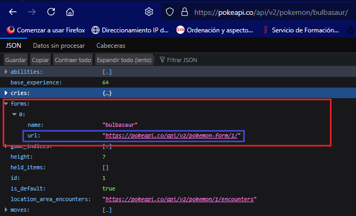The height and width of the screenshot is (216, 356).
Task: Click the Firefox logo bookmark icon
Action: pos(11,30)
